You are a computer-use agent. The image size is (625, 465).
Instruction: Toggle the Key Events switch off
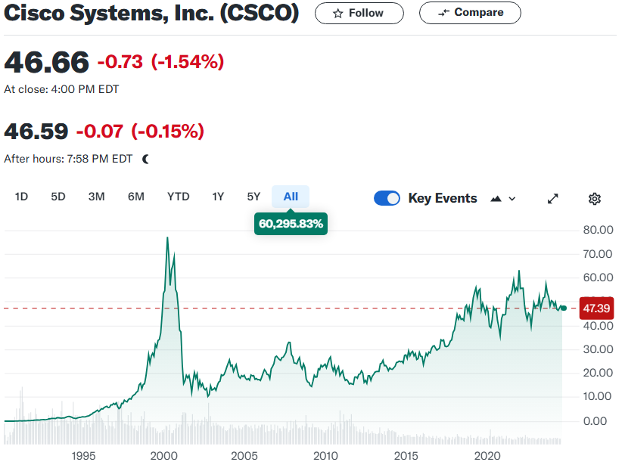[x=387, y=198]
